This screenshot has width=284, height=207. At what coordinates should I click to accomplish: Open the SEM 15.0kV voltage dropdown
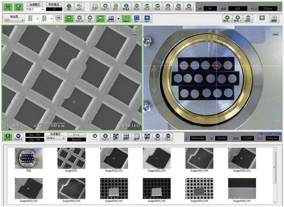(x=35, y=9)
